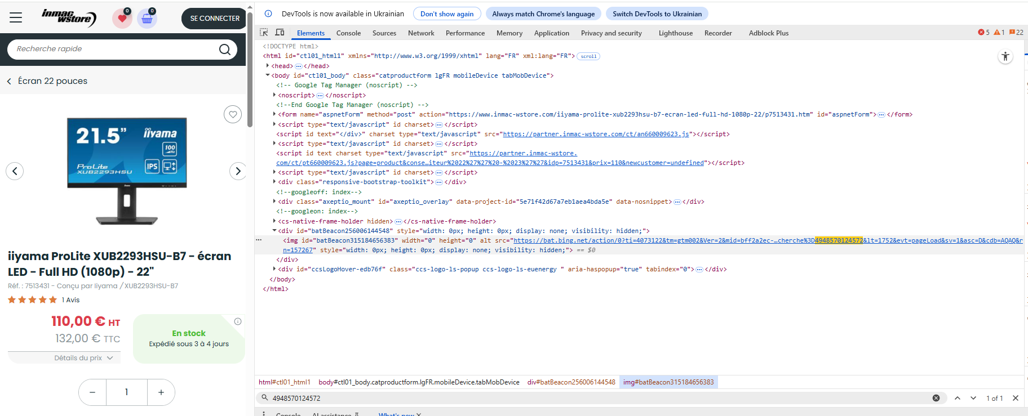
Task: Open the an660009623.js script link
Action: pyautogui.click(x=596, y=134)
